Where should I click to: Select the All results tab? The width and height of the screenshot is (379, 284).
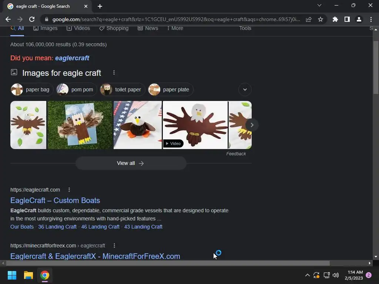pos(17,28)
